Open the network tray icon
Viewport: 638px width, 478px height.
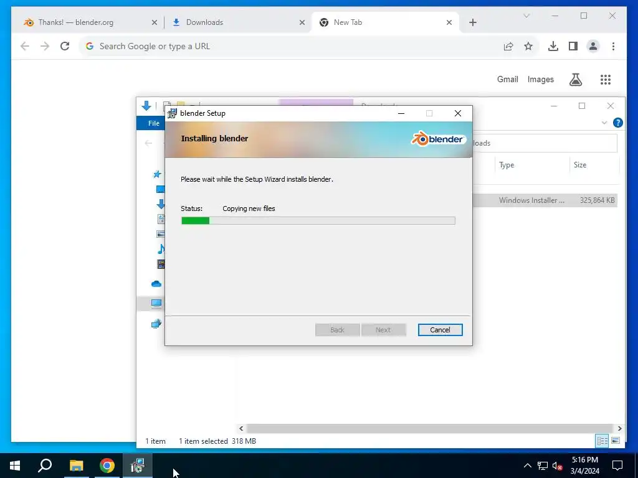point(543,466)
